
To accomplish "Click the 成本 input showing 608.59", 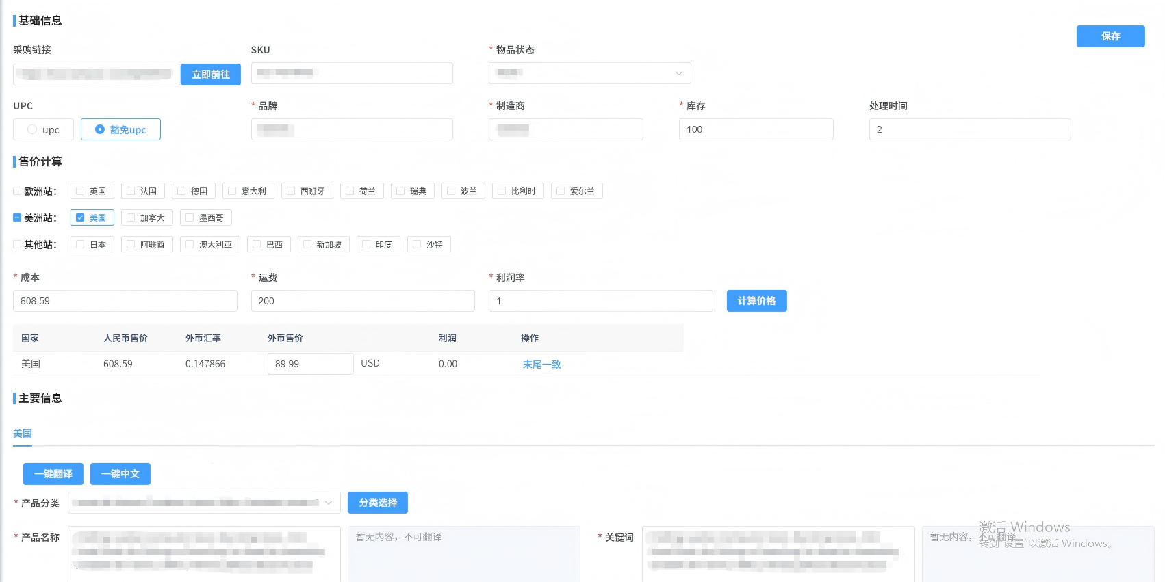I will pyautogui.click(x=125, y=301).
